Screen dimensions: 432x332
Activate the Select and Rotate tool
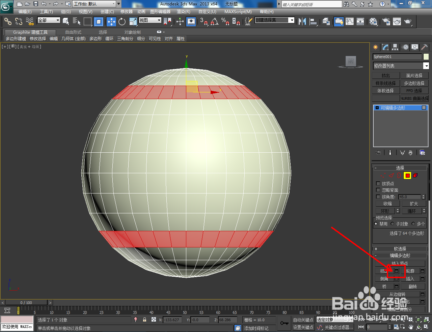(x=122, y=21)
